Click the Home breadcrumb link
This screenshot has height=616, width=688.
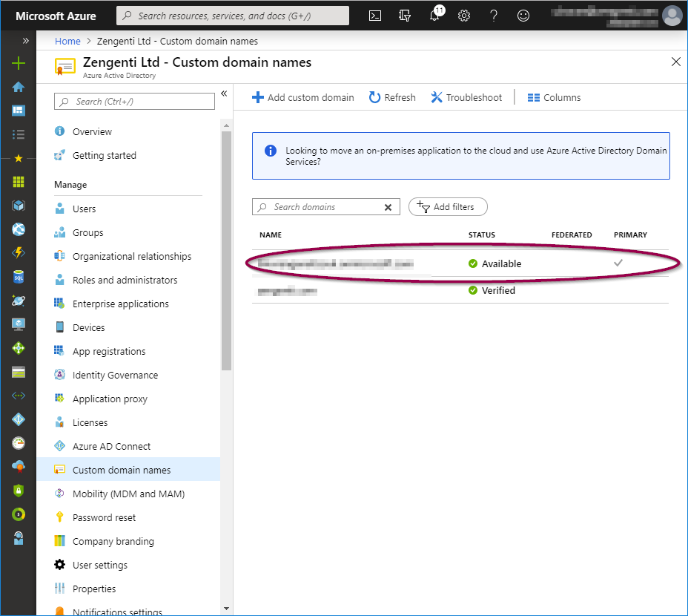pos(67,42)
